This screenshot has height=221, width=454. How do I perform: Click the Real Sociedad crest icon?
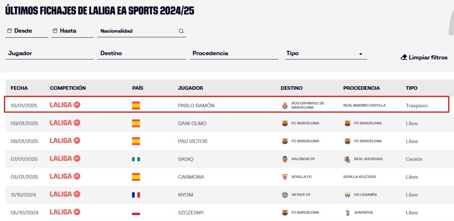coord(347,159)
